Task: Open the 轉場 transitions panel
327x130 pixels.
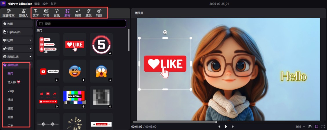Action: 78,13
